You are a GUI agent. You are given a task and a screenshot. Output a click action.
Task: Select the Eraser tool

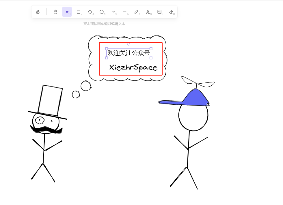pos(171,12)
